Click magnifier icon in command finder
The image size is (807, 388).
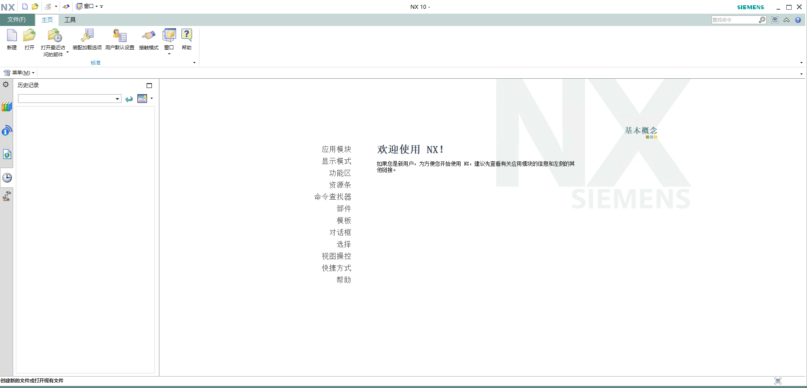(762, 20)
